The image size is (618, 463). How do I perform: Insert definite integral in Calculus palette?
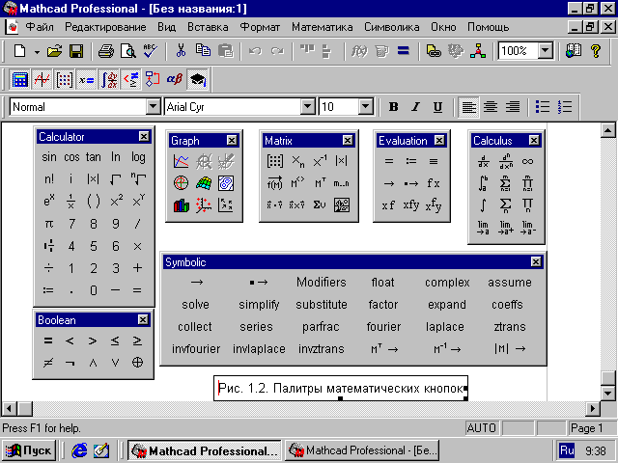(x=483, y=183)
